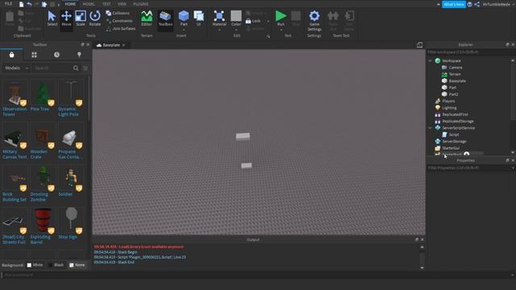The height and width of the screenshot is (290, 516).
Task: Open the Toolbox inventory grid tab
Action: point(34,55)
